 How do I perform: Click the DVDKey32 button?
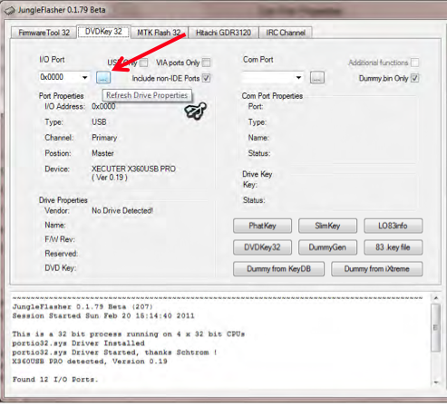point(262,247)
